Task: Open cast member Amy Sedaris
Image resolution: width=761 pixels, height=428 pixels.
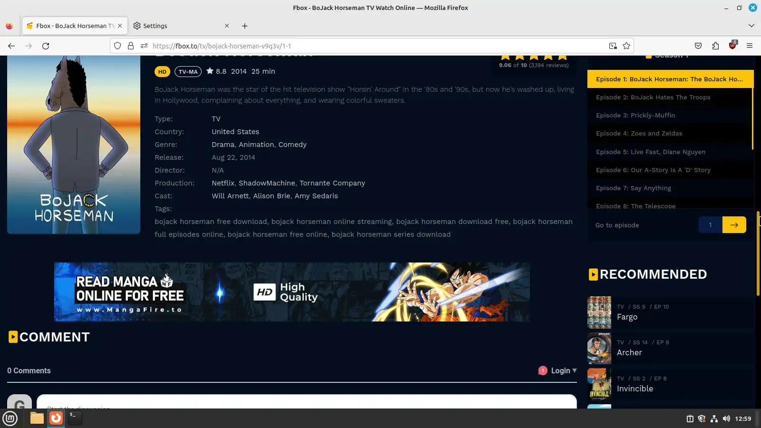Action: coord(316,196)
